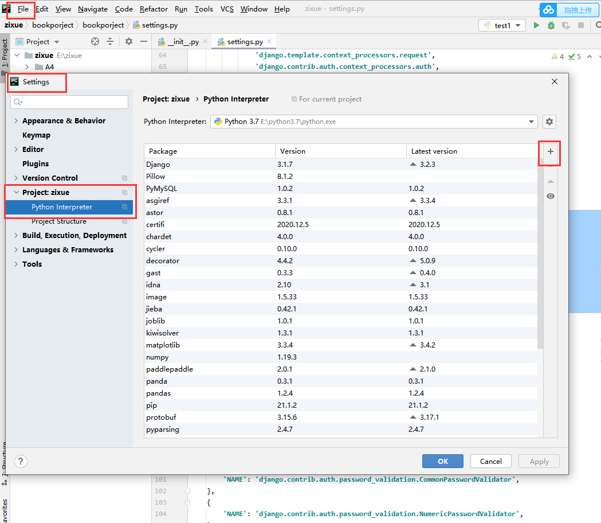The height and width of the screenshot is (523, 601).
Task: Open the Python Interpreter dropdown
Action: click(530, 122)
